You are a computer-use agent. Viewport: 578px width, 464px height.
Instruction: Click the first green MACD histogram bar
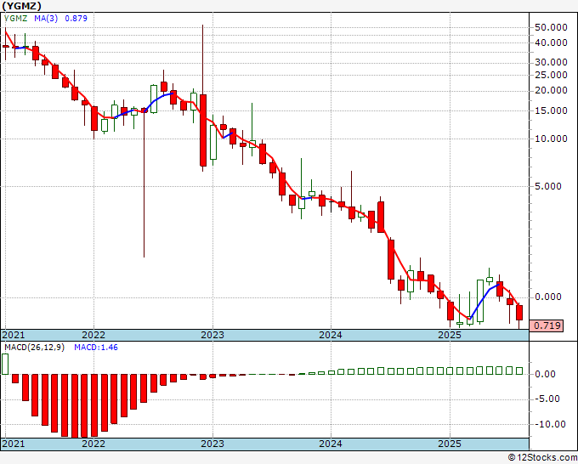pyautogui.click(x=5, y=364)
